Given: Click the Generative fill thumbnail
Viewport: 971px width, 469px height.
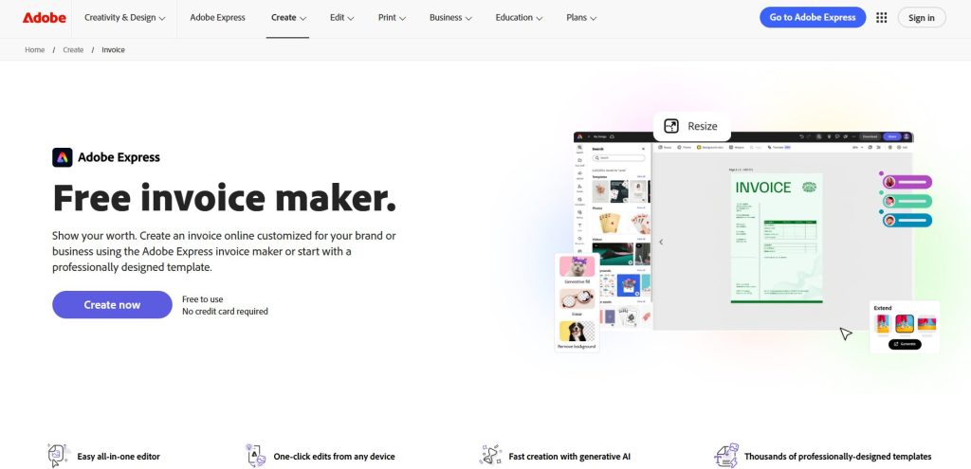Looking at the screenshot, I should [x=577, y=266].
